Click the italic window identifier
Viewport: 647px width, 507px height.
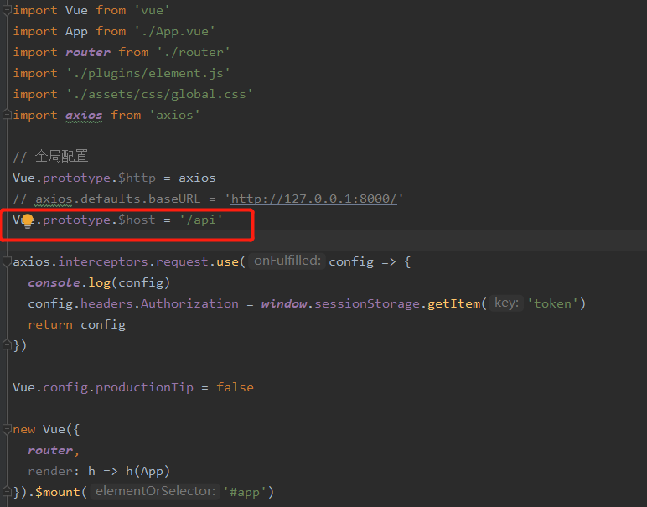tap(284, 303)
